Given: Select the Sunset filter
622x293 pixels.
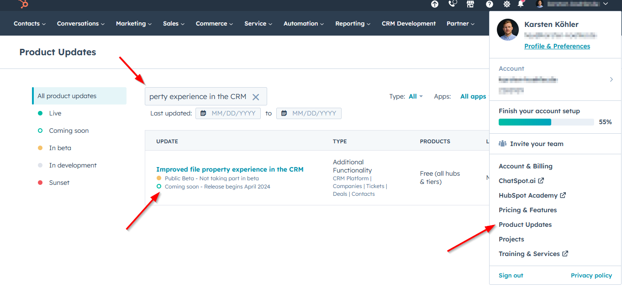Looking at the screenshot, I should tap(60, 182).
